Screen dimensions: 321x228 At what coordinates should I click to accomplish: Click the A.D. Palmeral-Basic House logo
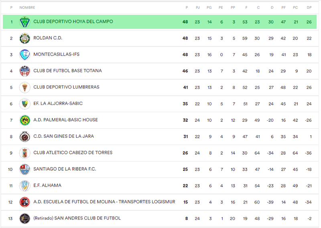[x=25, y=120]
